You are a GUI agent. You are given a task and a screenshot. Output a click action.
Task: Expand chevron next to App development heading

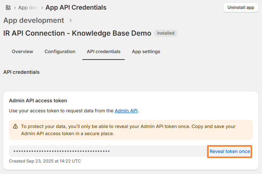click(71, 20)
